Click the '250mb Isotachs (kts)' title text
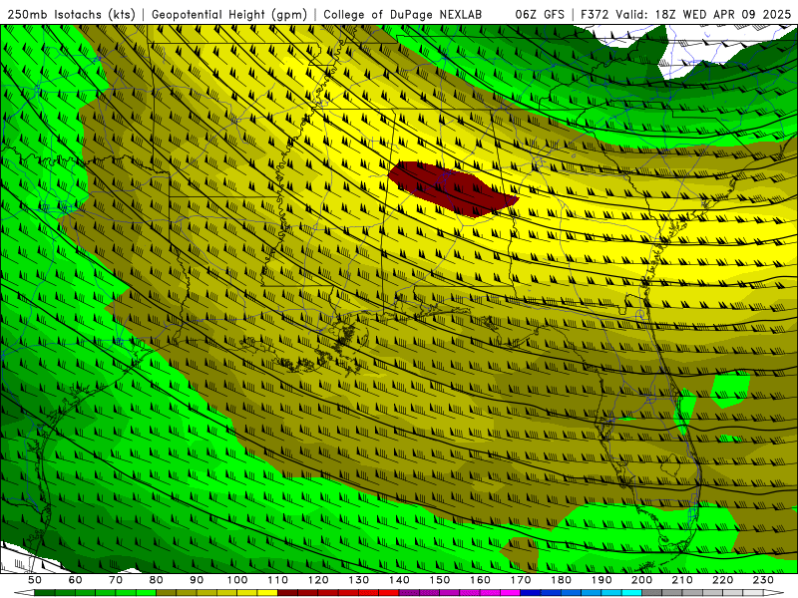The image size is (798, 598). (71, 14)
